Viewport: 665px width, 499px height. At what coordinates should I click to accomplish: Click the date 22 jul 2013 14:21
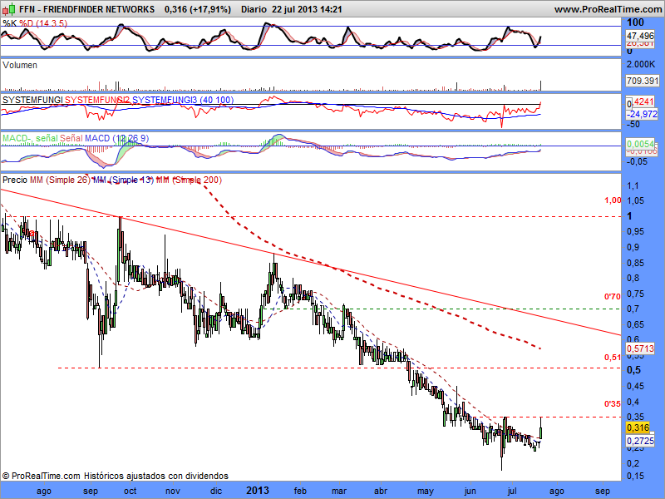[x=307, y=9]
